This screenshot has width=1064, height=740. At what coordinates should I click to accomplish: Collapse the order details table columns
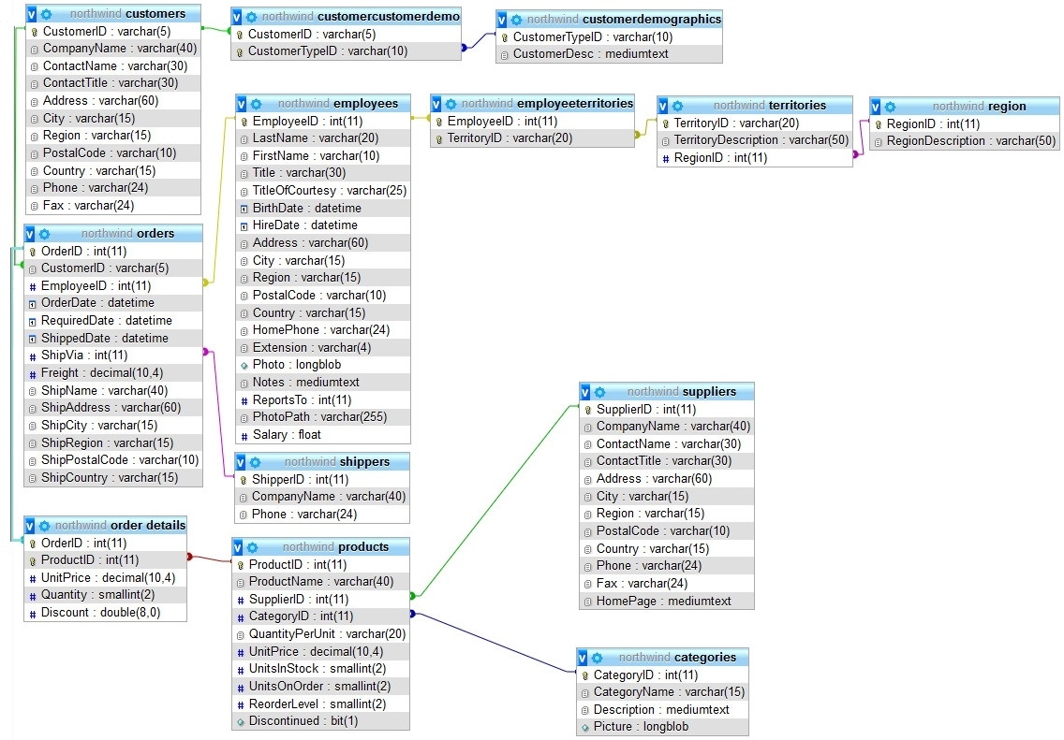[x=29, y=526]
